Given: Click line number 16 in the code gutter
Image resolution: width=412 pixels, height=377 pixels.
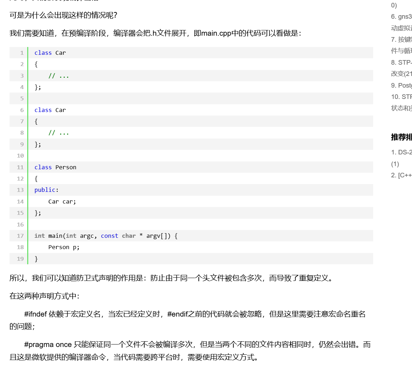Looking at the screenshot, I should pyautogui.click(x=20, y=225).
